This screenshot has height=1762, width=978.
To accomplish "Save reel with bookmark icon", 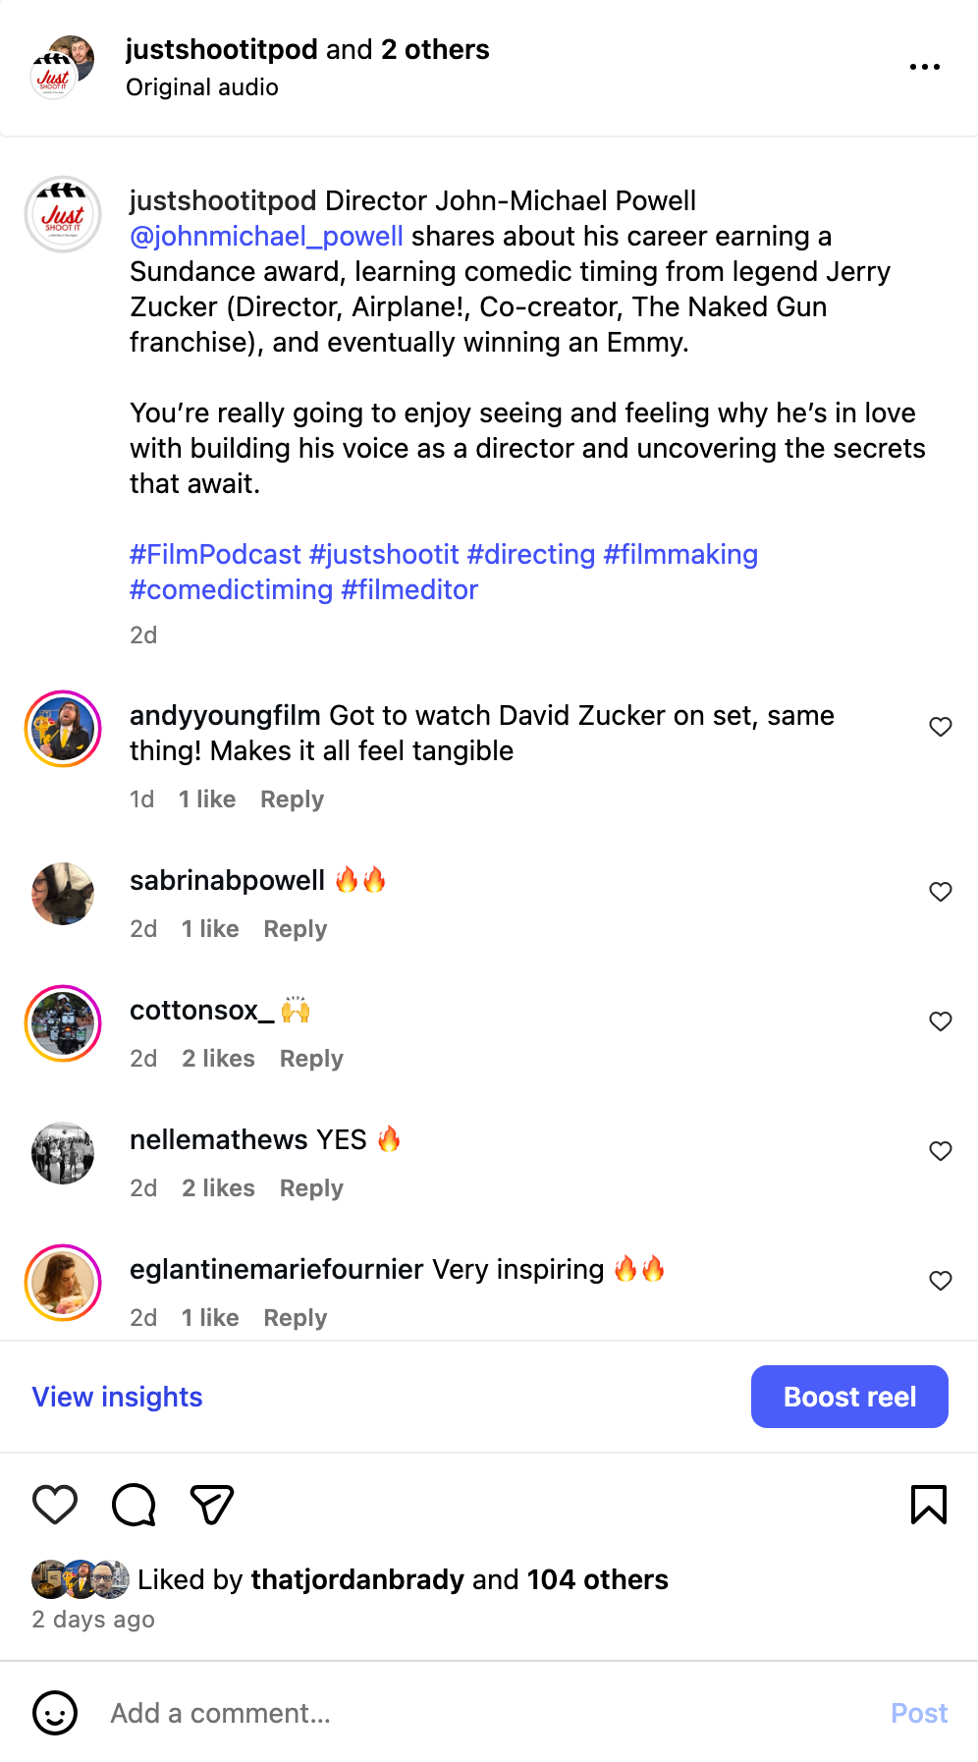I will coord(928,1505).
